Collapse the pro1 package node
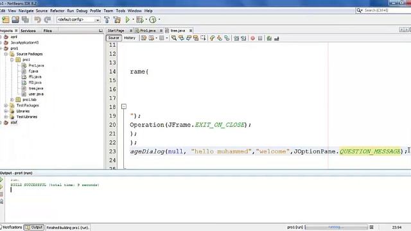 (12, 60)
